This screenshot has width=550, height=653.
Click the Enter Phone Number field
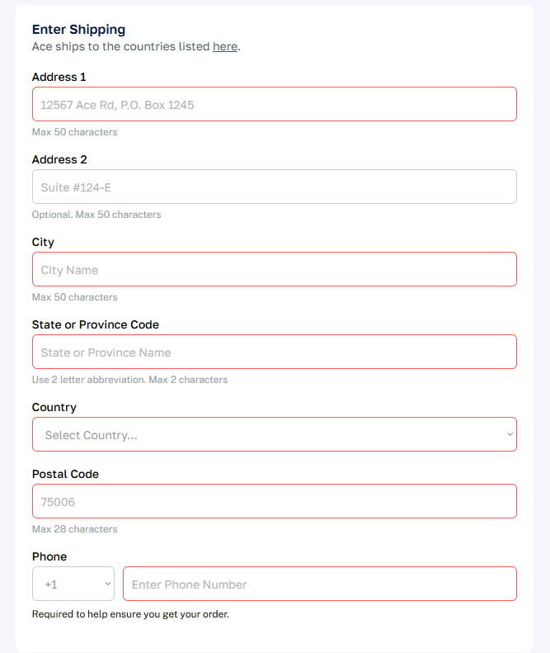pos(320,584)
